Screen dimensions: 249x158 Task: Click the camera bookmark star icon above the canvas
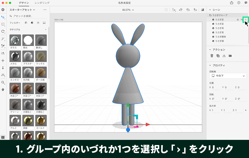[195, 9]
